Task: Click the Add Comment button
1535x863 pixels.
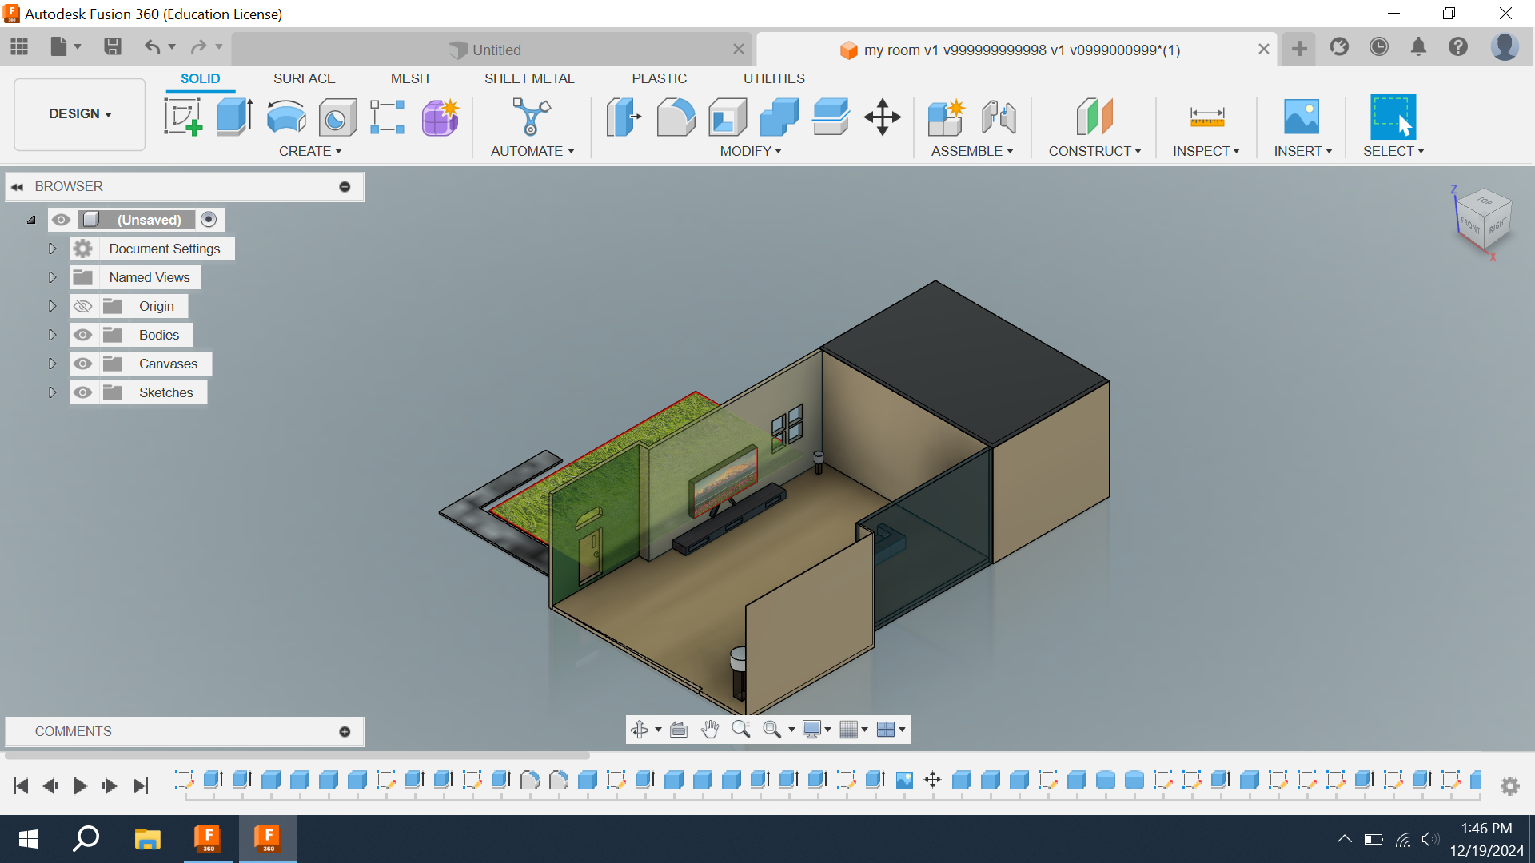Action: [x=345, y=731]
